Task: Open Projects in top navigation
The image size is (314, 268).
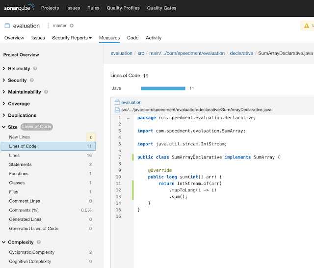Action: point(50,8)
